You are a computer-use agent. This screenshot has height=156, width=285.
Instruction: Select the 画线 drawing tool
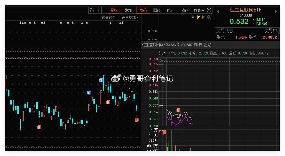click(157, 10)
